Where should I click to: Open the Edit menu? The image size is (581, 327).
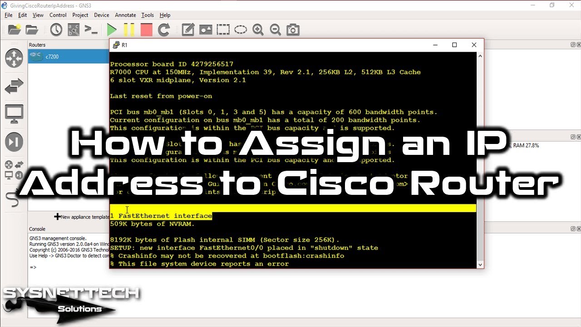(23, 15)
